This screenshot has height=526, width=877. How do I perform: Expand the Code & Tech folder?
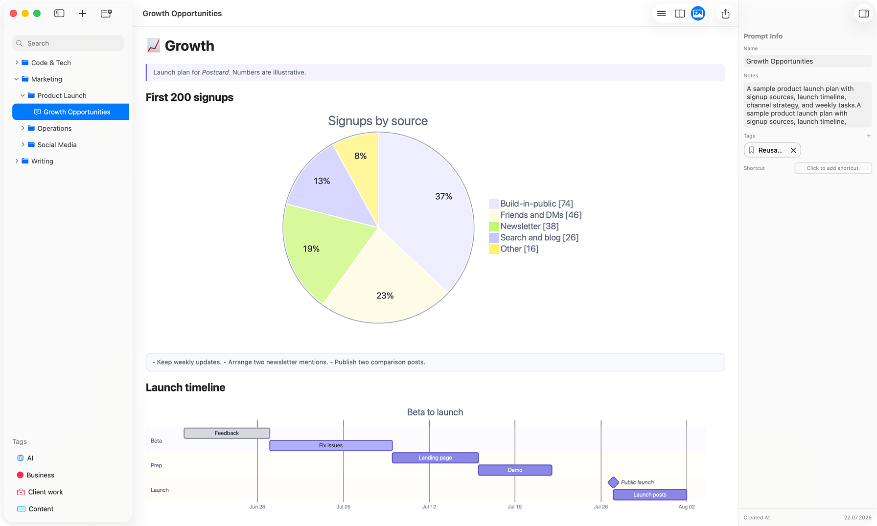[17, 63]
